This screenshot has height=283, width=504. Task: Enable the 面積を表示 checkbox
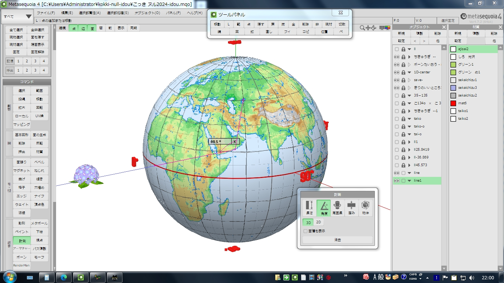click(305, 231)
